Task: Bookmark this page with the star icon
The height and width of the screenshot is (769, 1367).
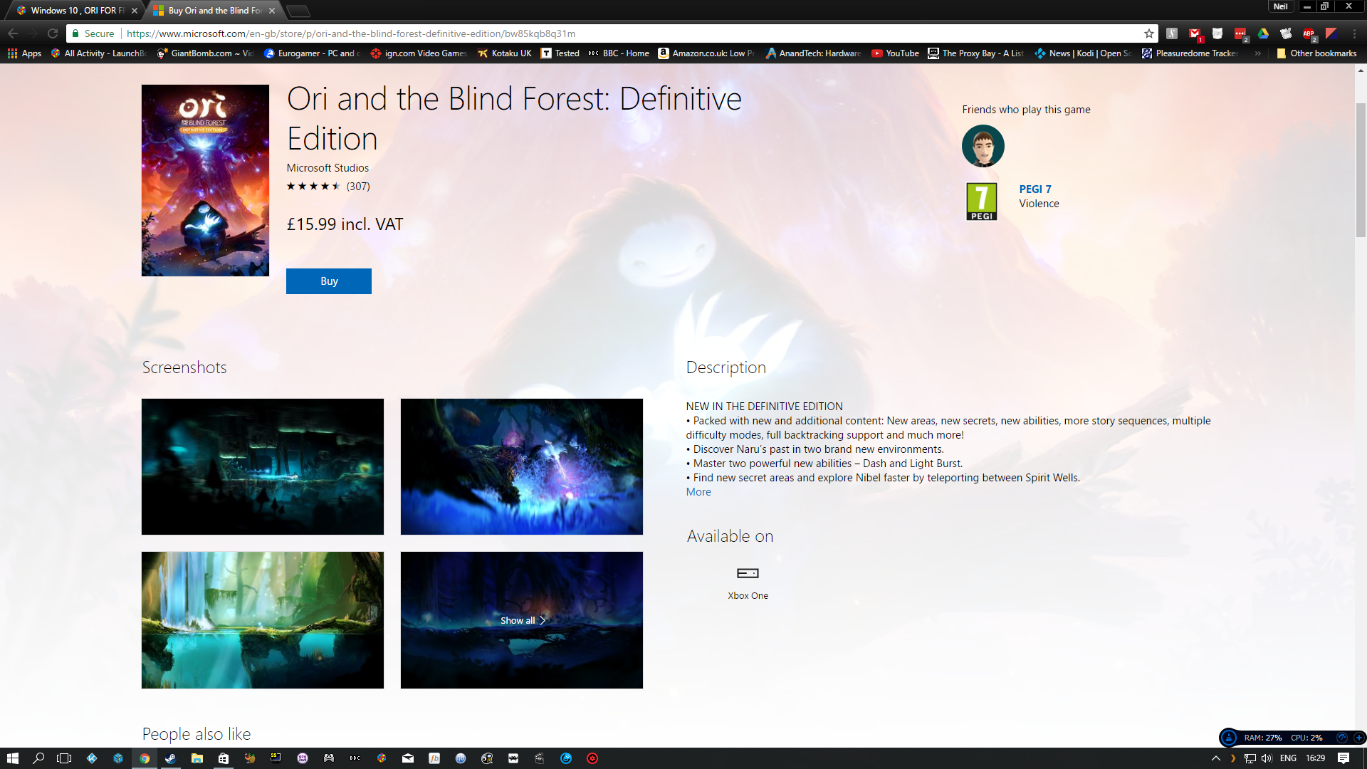Action: (x=1148, y=33)
